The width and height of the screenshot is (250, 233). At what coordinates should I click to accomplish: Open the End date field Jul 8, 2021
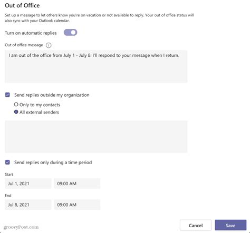coord(28,205)
